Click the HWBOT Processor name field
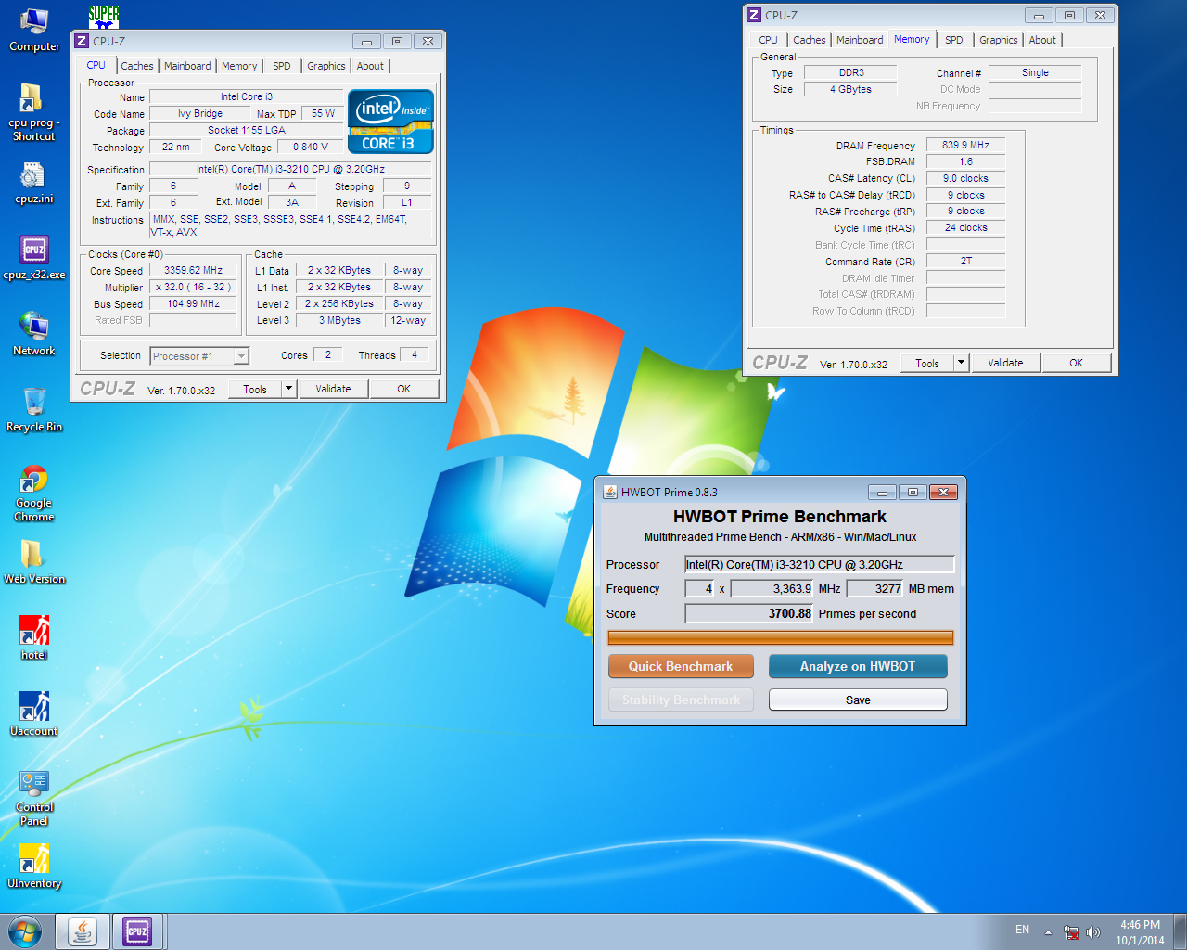This screenshot has height=950, width=1187. click(x=820, y=564)
